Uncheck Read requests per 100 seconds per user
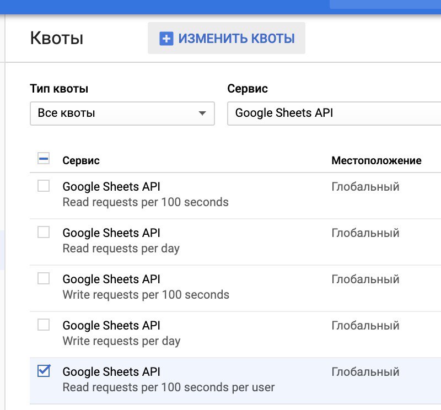The width and height of the screenshot is (441, 410). 44,371
